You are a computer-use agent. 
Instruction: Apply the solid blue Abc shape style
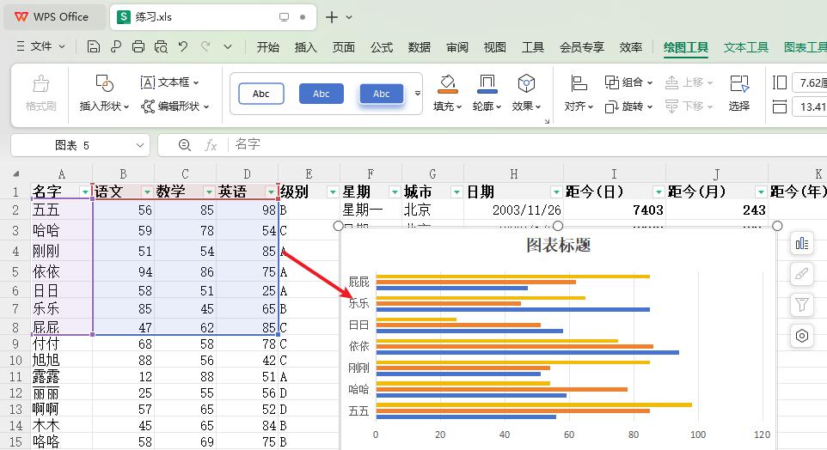(322, 94)
